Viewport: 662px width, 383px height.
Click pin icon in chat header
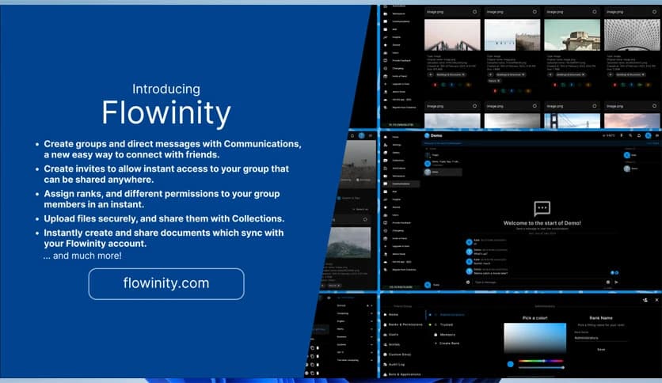621,136
